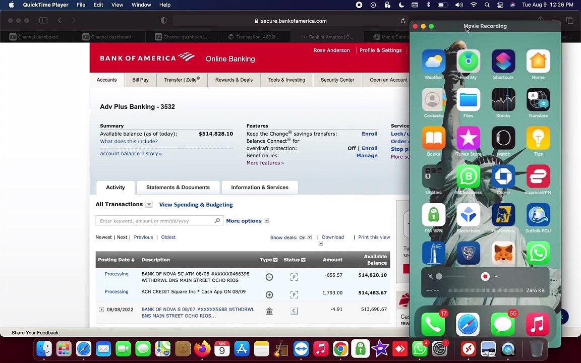Open the WA Business app icon

(x=469, y=176)
